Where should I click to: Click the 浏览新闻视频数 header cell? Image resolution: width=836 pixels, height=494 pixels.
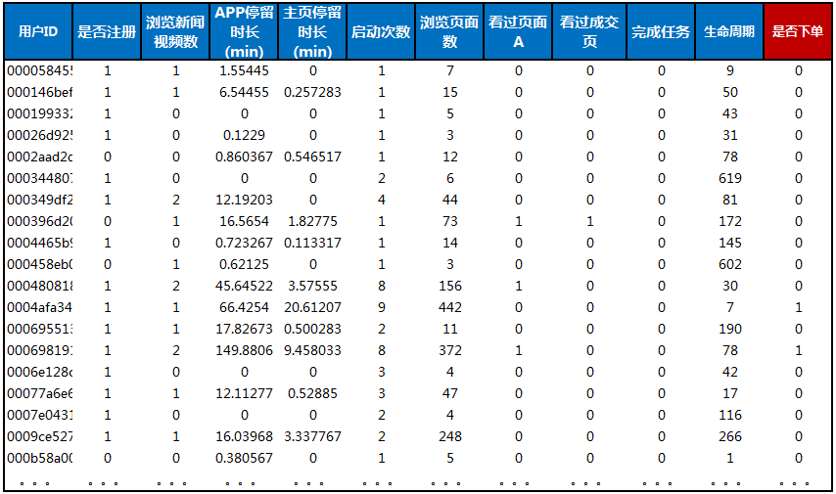[176, 31]
